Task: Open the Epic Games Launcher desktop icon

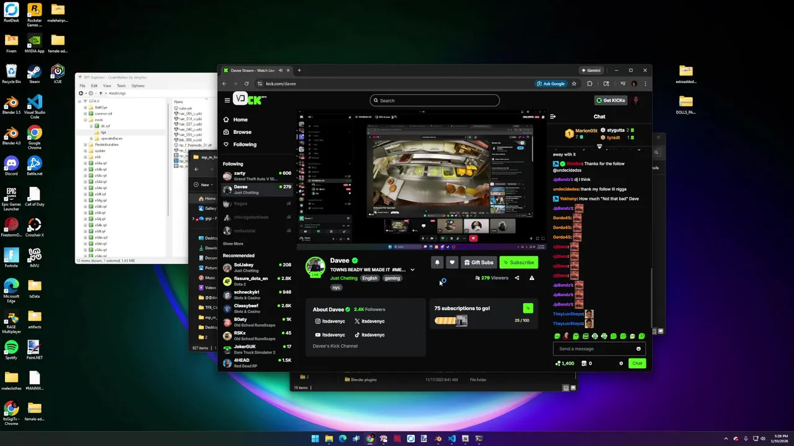Action: [11, 198]
